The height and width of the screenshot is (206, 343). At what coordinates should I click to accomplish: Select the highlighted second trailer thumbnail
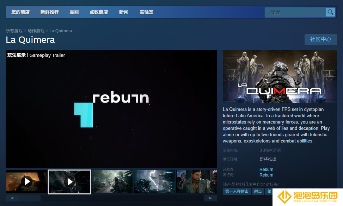(69, 182)
